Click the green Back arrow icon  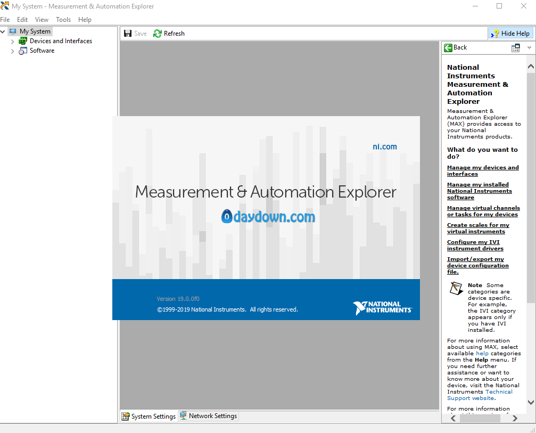click(x=448, y=47)
